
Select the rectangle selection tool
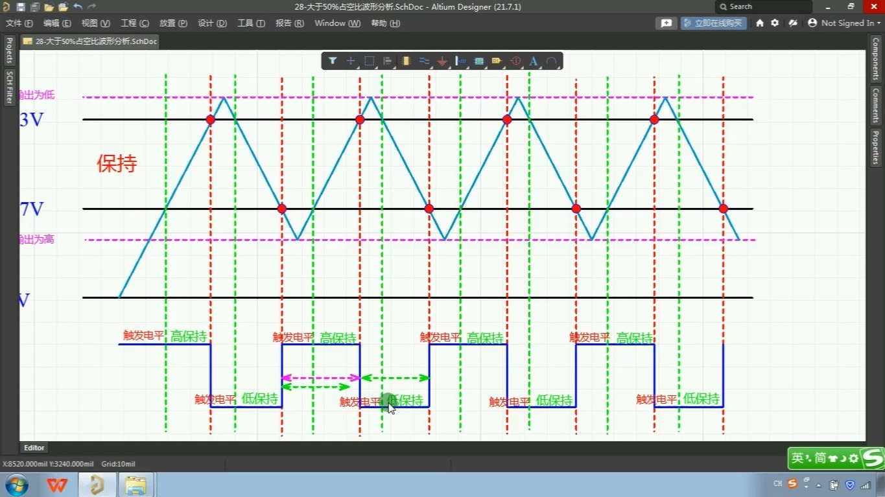[x=369, y=61]
